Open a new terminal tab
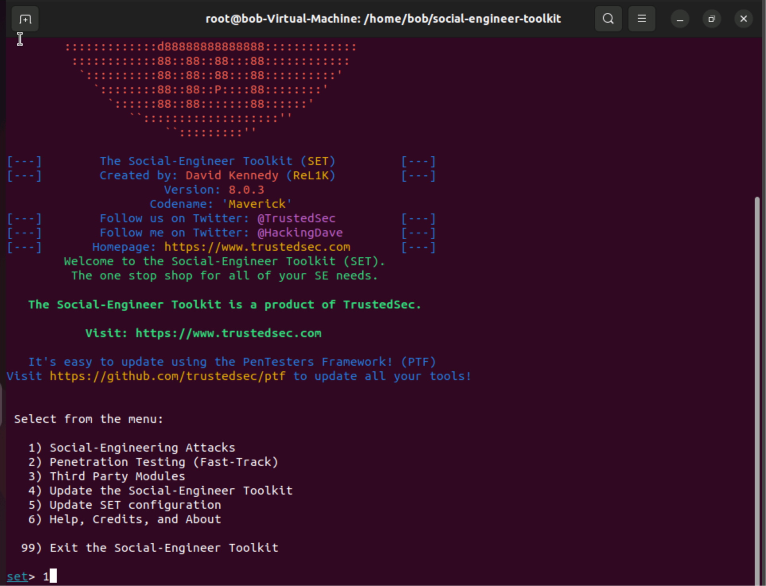The height and width of the screenshot is (586, 766). 25,19
